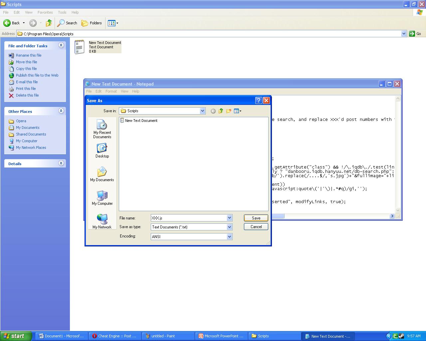Open the File menu in Explorer
Image resolution: width=426 pixels, height=341 pixels.
tap(6, 12)
